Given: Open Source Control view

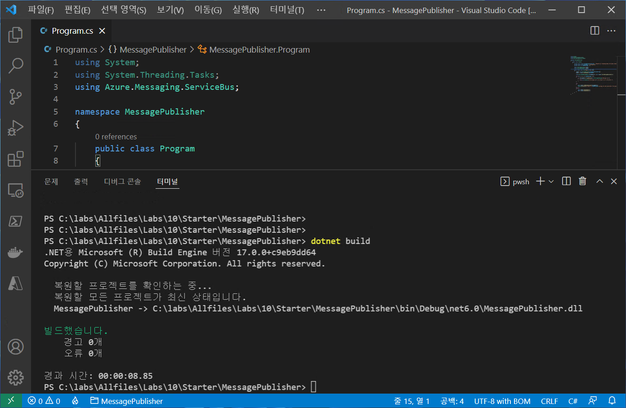Looking at the screenshot, I should 15,97.
